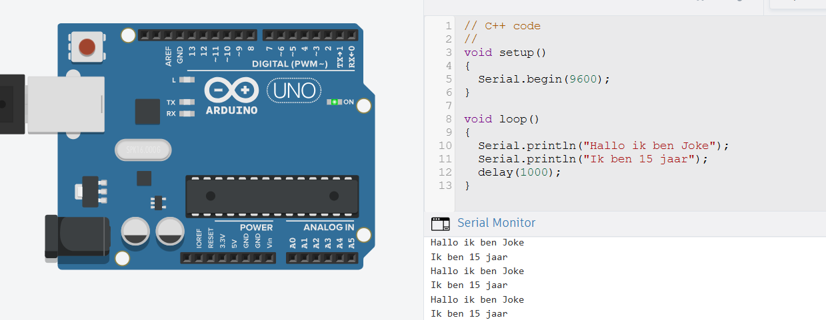Click the value 9600 in Serial.begin

pos(583,79)
